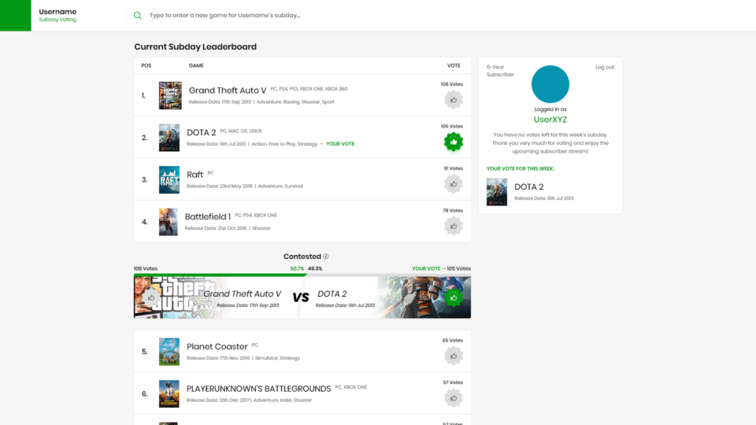This screenshot has width=756, height=425.
Task: Select the Grand Theft Auto V leaderboard title
Action: (228, 90)
